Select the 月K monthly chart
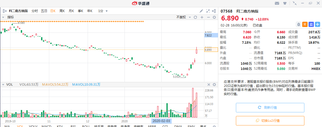Viewport: 322px width, 127px height. [x=71, y=11]
